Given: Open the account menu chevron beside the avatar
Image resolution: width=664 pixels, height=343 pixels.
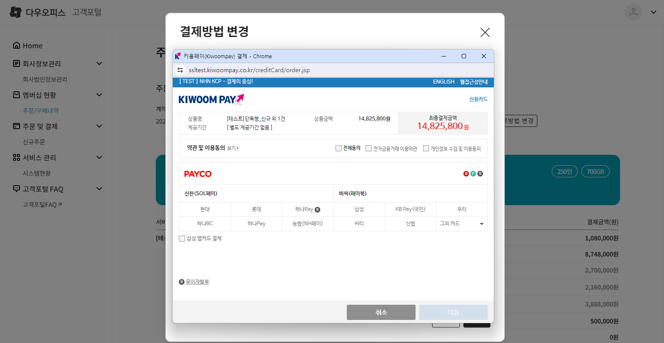Looking at the screenshot, I should (x=654, y=12).
